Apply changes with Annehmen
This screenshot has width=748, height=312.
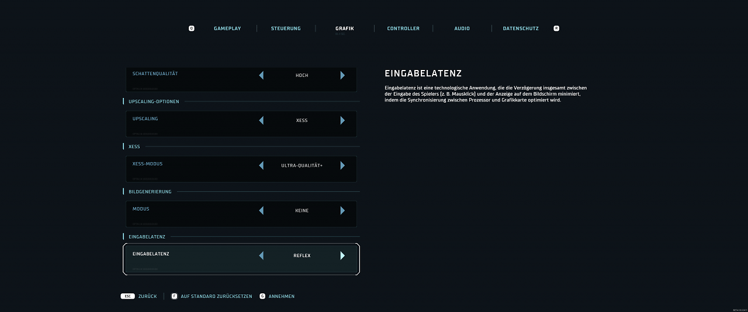click(282, 296)
